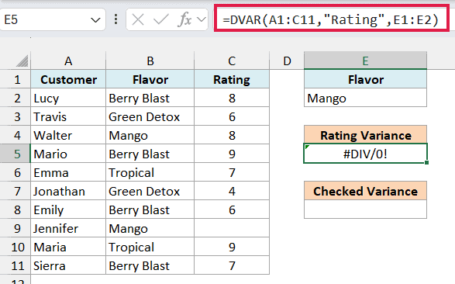Image resolution: width=455 pixels, height=284 pixels.
Task: Select the Maria cell
Action: coord(68,247)
